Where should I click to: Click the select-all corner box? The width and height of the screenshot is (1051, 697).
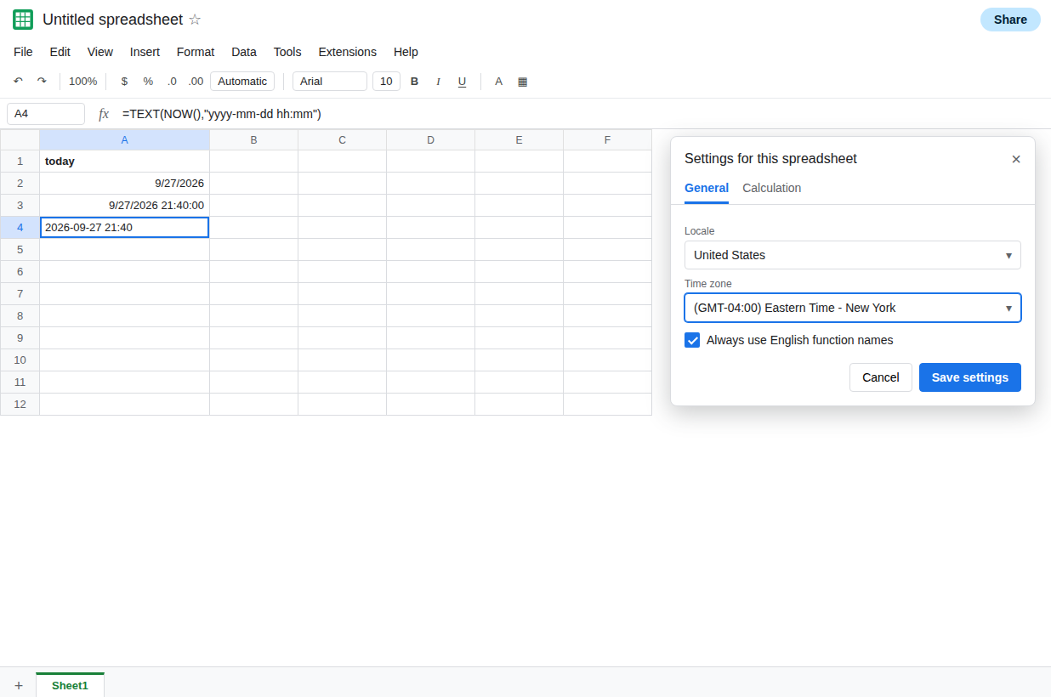20,140
